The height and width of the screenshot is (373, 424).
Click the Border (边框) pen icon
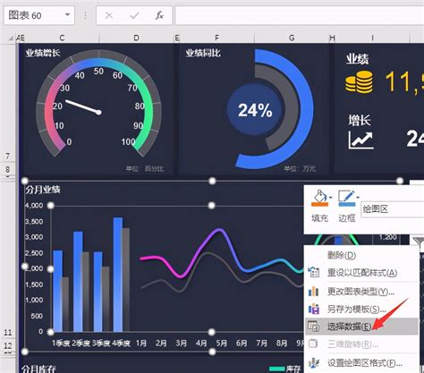click(x=346, y=199)
